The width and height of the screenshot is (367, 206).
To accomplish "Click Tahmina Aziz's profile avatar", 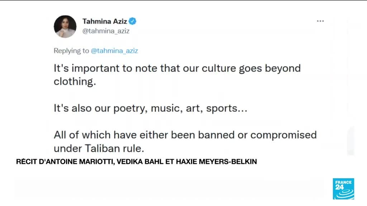I will pyautogui.click(x=65, y=26).
